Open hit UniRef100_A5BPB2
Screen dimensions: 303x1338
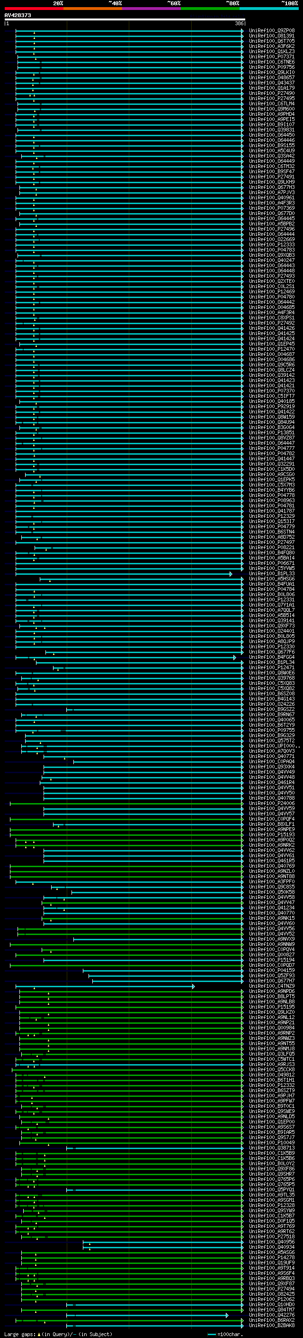272,224
